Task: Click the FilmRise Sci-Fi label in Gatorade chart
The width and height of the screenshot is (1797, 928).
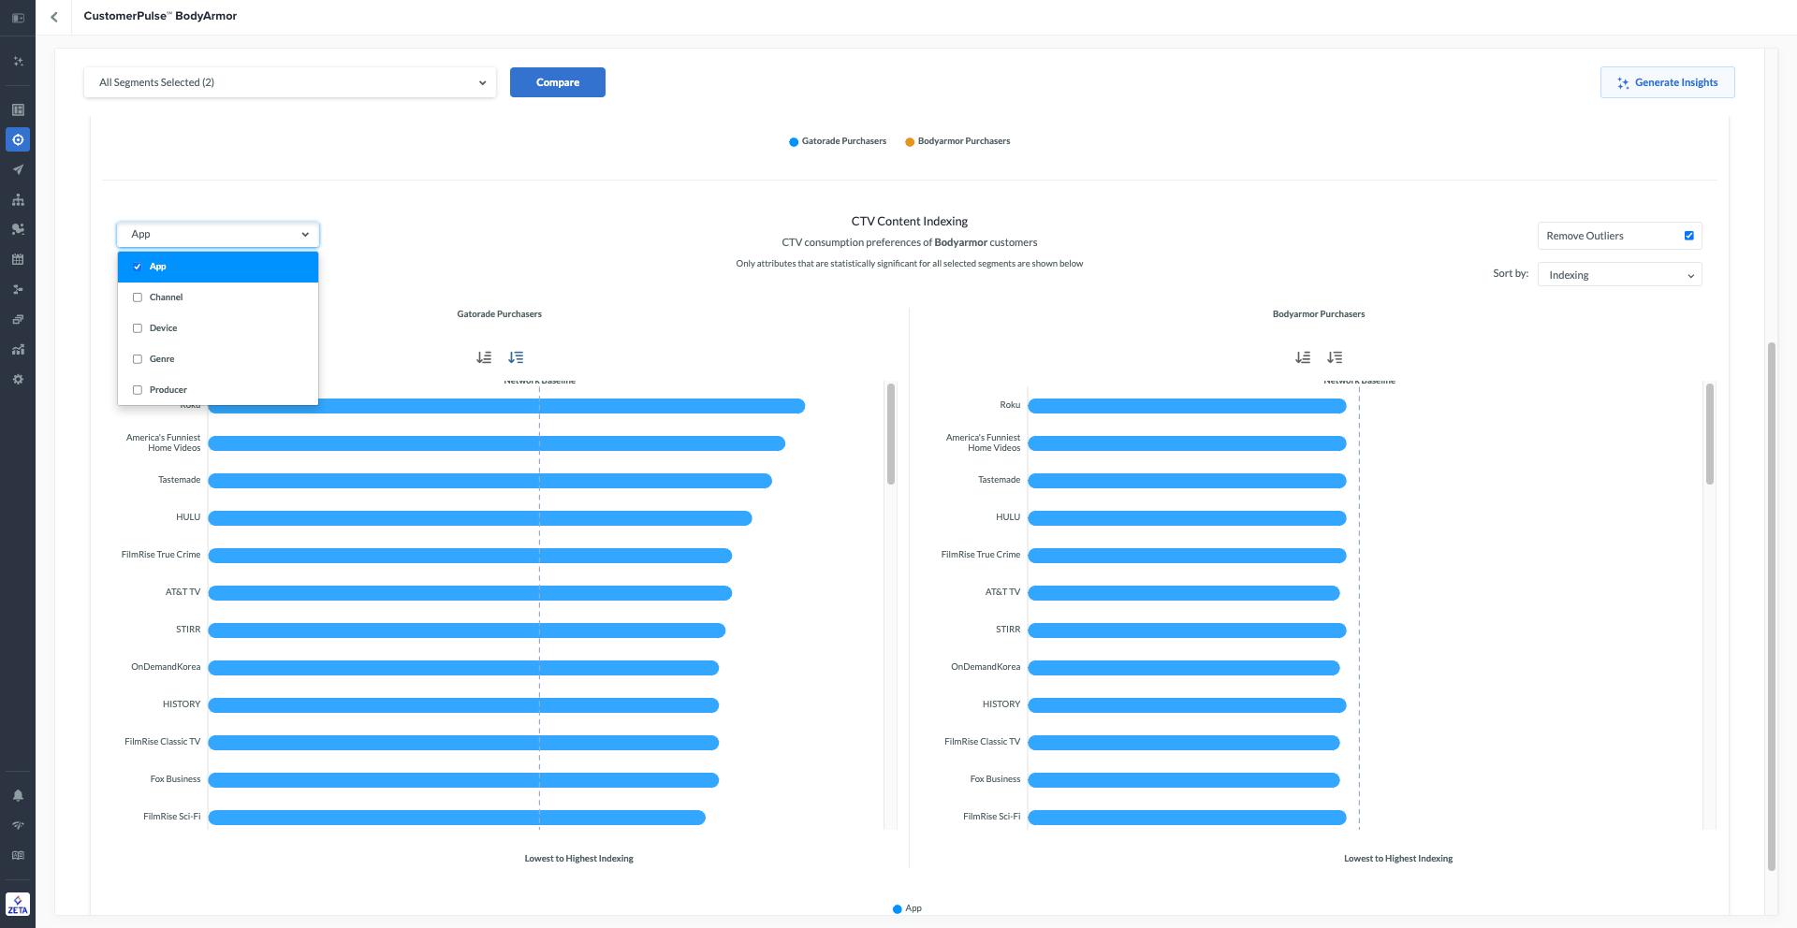Action: 171,817
